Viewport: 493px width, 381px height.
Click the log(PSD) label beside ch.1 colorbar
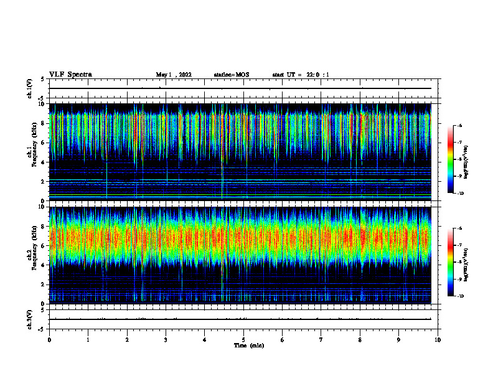(466, 162)
